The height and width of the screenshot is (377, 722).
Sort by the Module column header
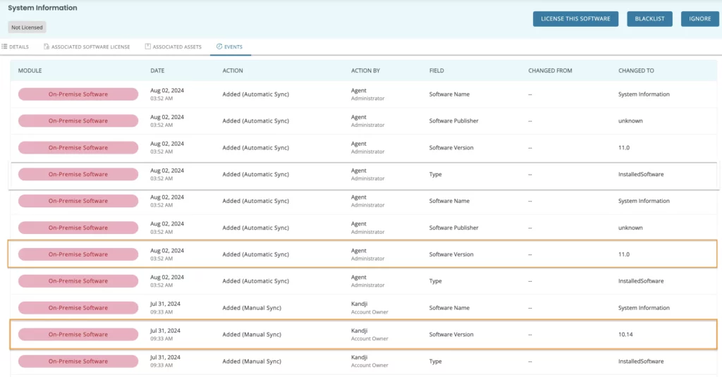(30, 70)
